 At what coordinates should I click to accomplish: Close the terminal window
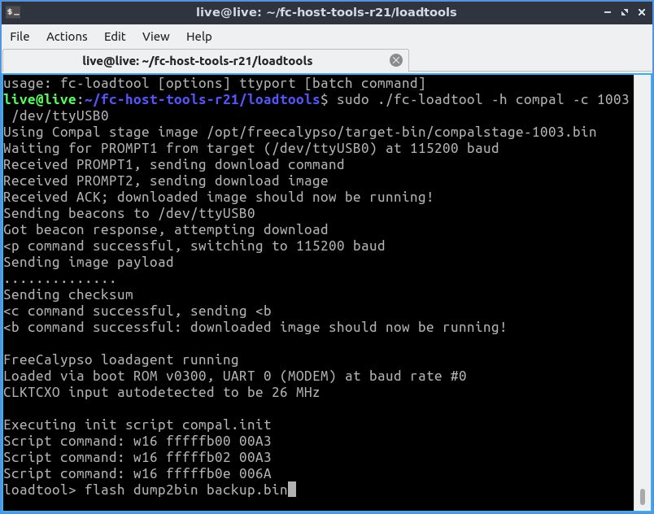tap(642, 12)
